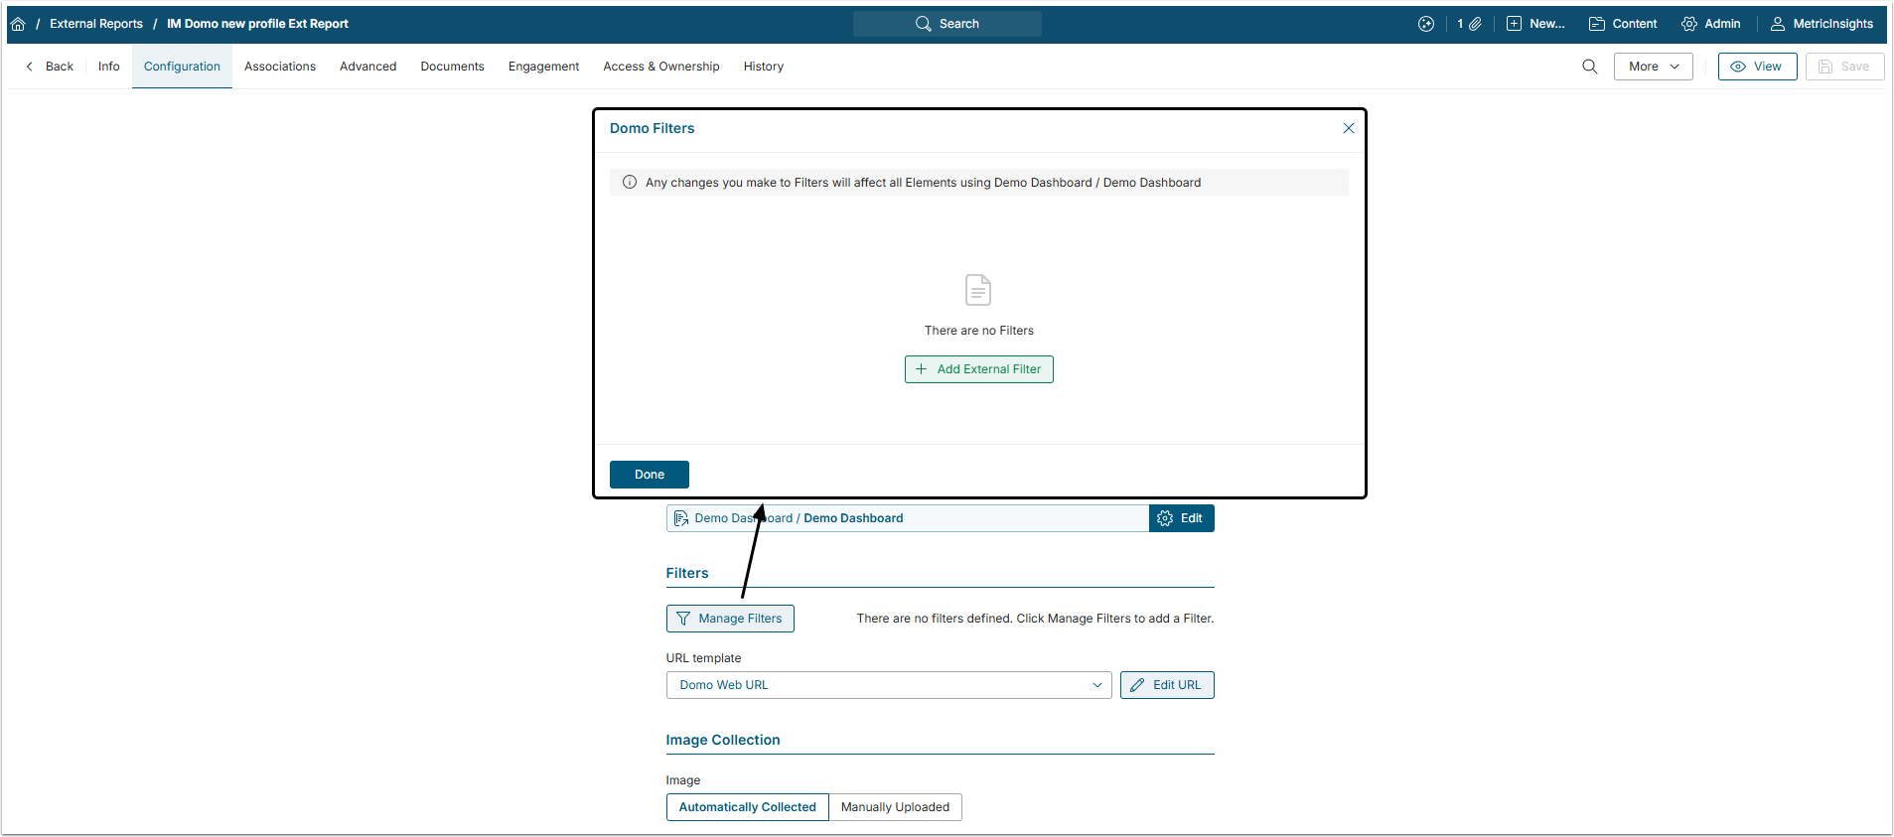1894x837 pixels.
Task: Open Access & Ownership tab
Action: coord(661,67)
